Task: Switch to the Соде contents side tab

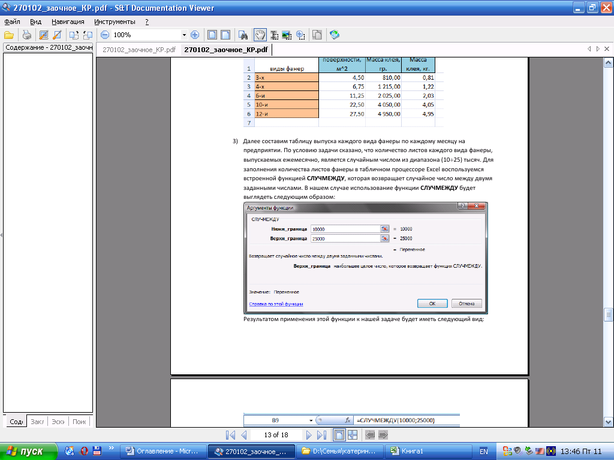Action: click(16, 422)
